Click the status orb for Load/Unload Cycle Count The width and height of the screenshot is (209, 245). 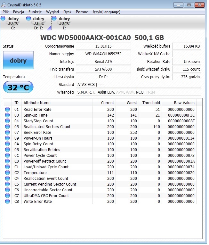7,167
